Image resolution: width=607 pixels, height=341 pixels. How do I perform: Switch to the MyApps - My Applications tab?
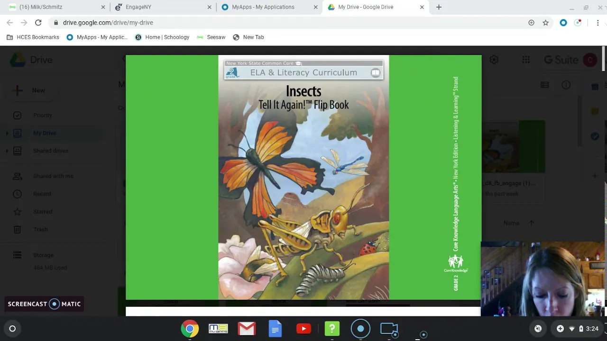click(x=269, y=7)
